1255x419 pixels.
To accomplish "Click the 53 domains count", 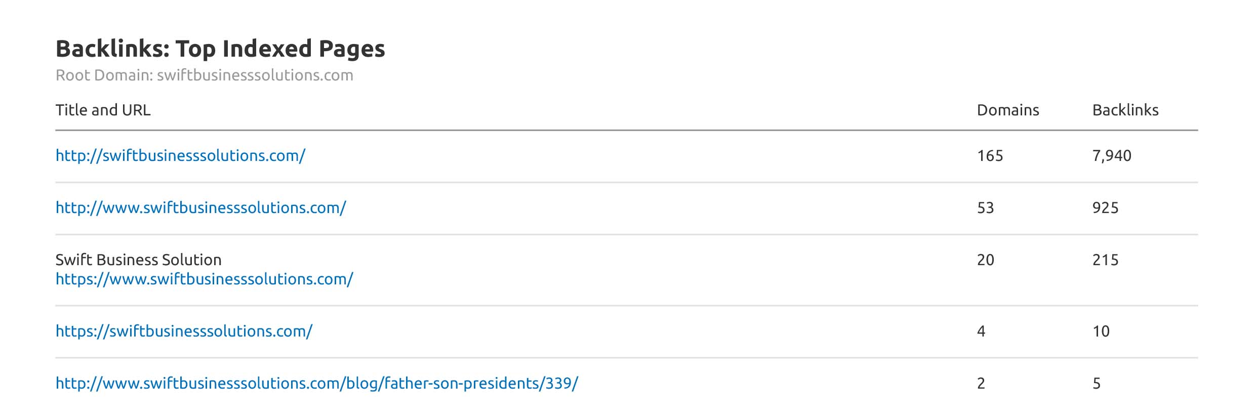I will [985, 208].
